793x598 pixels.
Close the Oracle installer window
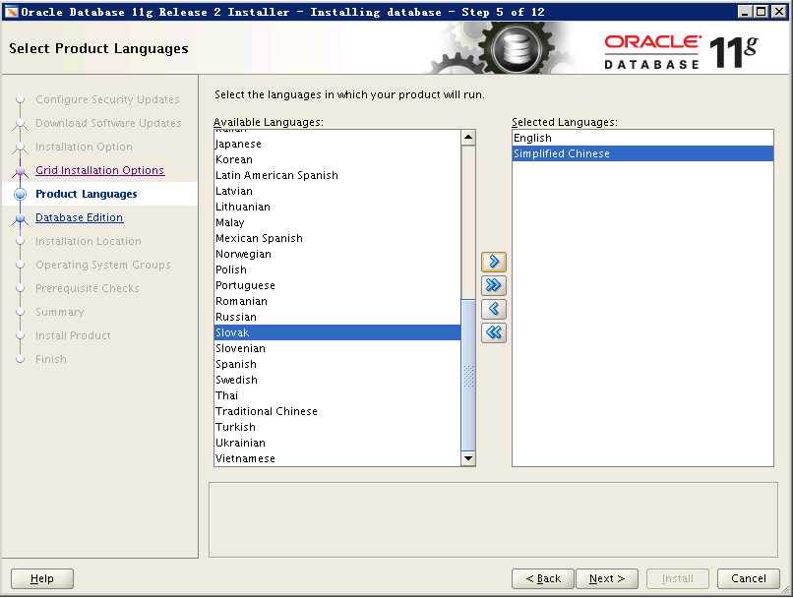tap(778, 12)
